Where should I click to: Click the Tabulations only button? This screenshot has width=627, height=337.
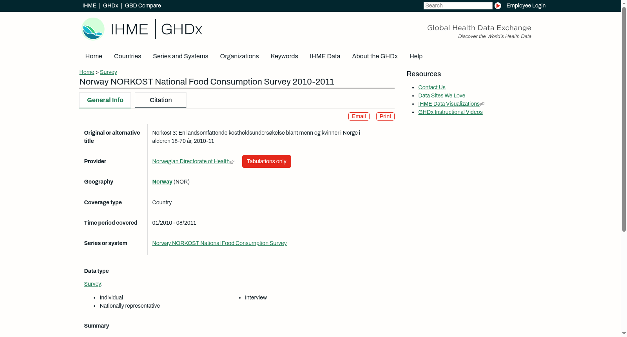coord(266,161)
